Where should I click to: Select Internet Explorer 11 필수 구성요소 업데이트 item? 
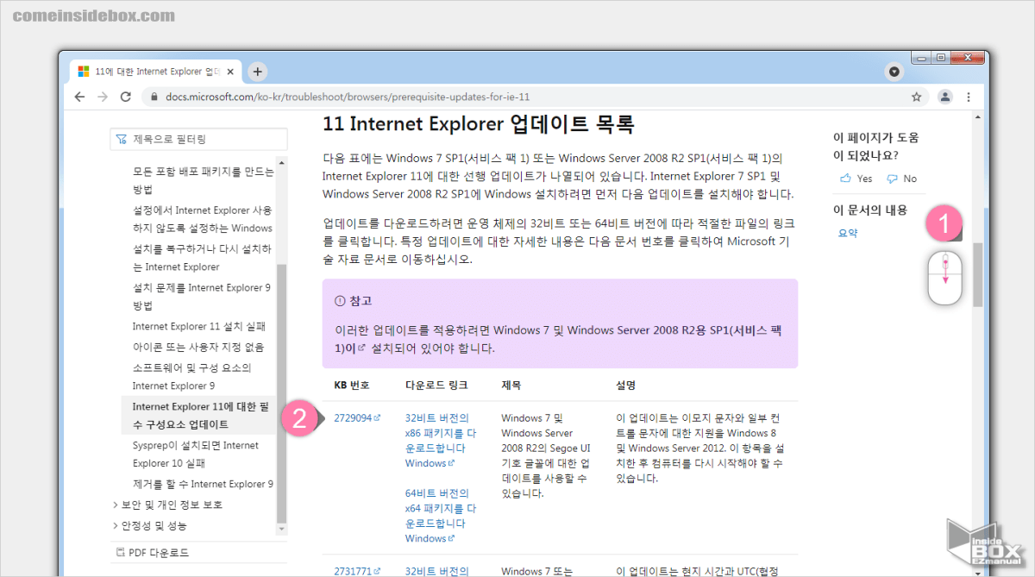click(198, 414)
